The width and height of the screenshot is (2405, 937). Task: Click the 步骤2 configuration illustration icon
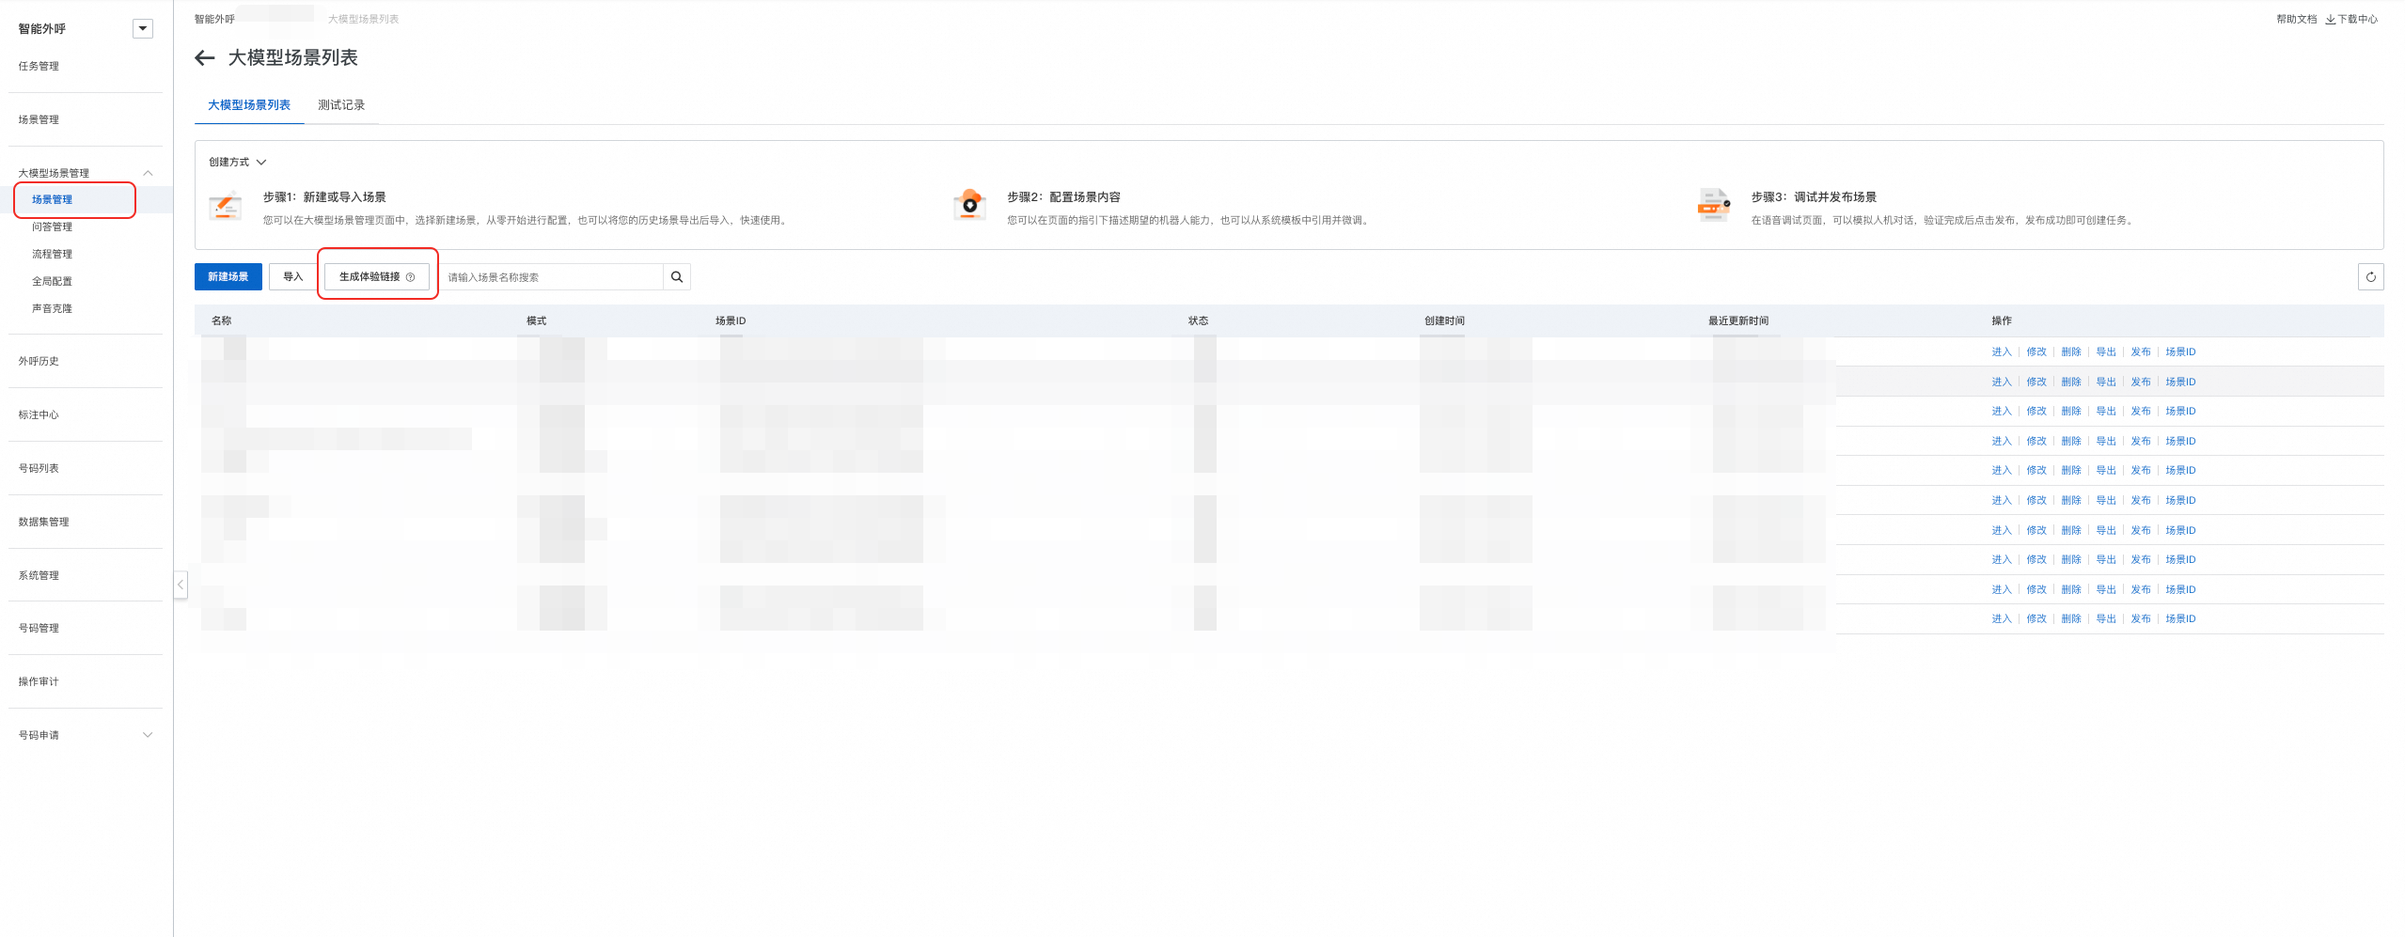[969, 205]
